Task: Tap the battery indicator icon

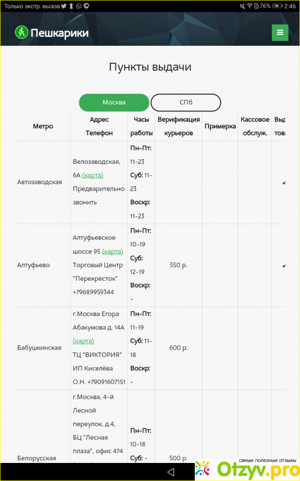Action: (x=277, y=6)
